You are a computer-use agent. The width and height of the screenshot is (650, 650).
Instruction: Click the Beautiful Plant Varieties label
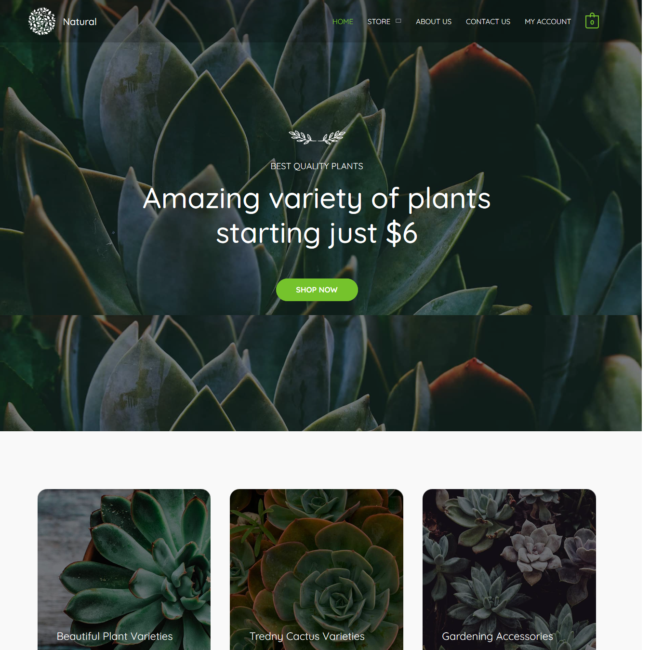tap(115, 637)
